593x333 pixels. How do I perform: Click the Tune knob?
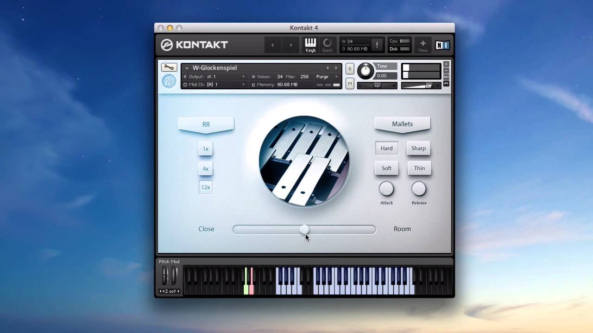366,70
